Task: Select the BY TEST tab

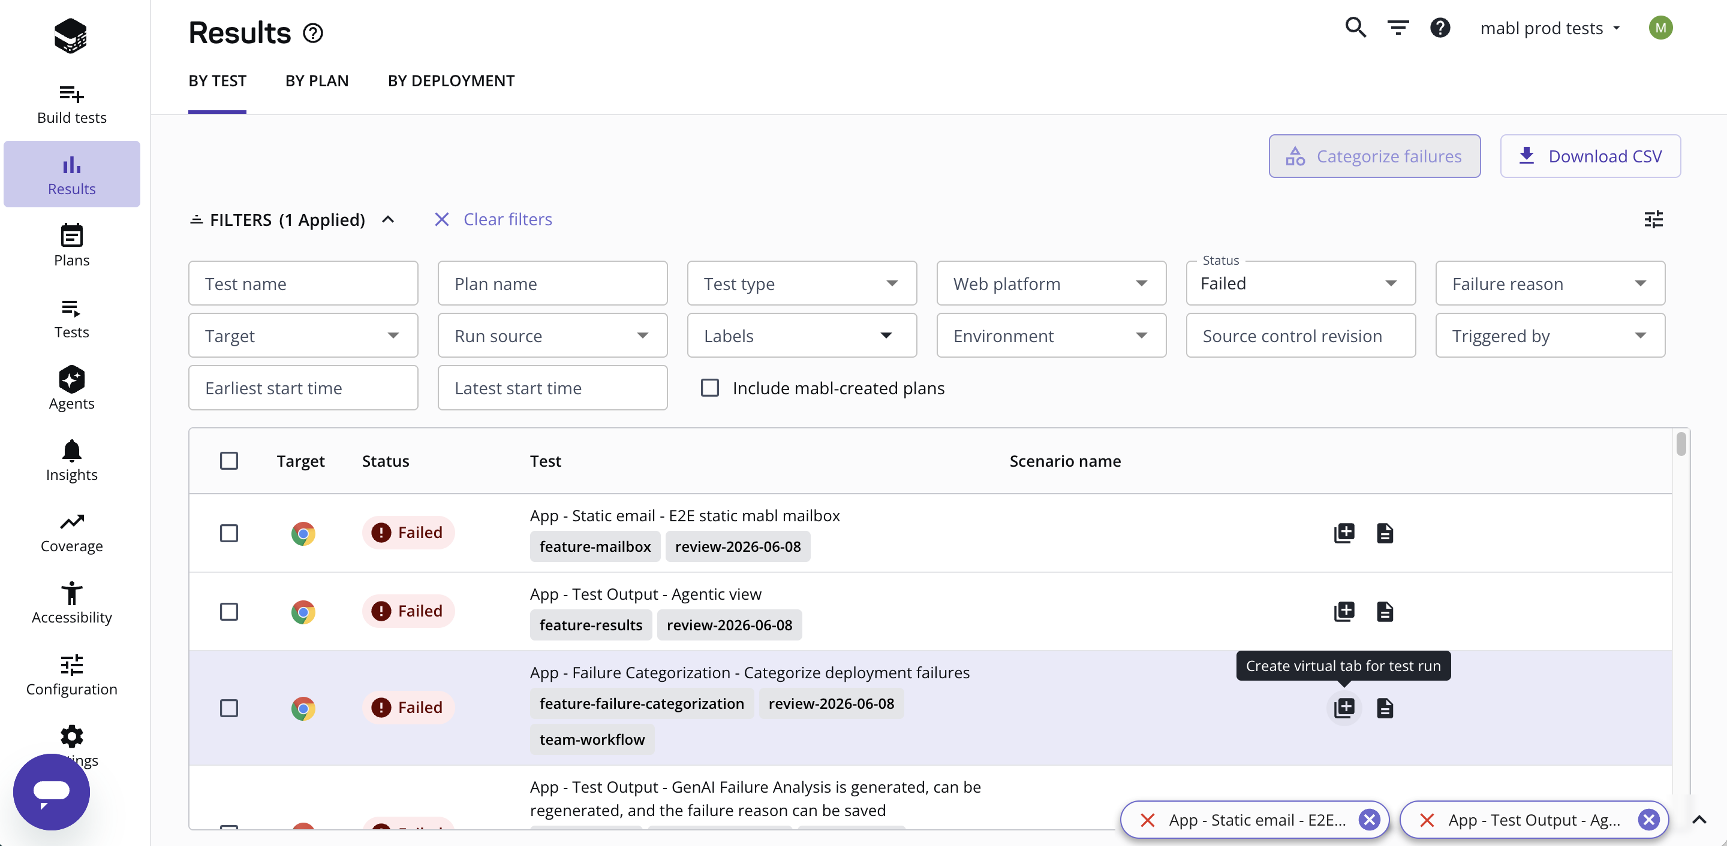Action: [x=217, y=81]
